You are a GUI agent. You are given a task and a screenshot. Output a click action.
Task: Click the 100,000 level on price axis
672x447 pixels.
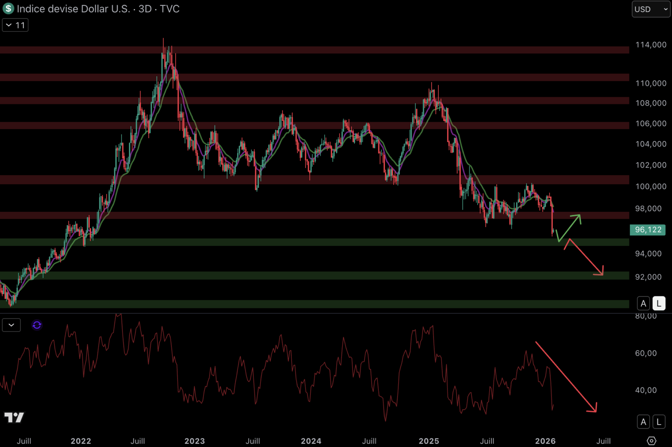[650, 186]
